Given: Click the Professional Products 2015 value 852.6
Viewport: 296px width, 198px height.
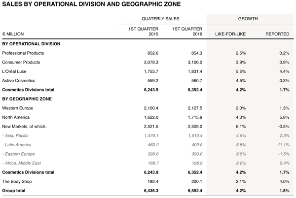Looking at the screenshot, I should pyautogui.click(x=153, y=53).
